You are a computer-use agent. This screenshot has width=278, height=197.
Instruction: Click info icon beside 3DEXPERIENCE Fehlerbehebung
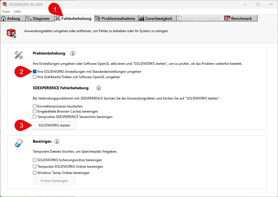pyautogui.click(x=99, y=88)
